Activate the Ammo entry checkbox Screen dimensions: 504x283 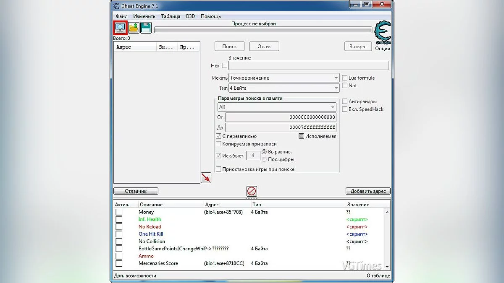(119, 256)
